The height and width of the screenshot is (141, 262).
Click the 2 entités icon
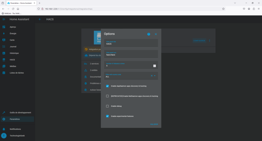(x=85, y=70)
